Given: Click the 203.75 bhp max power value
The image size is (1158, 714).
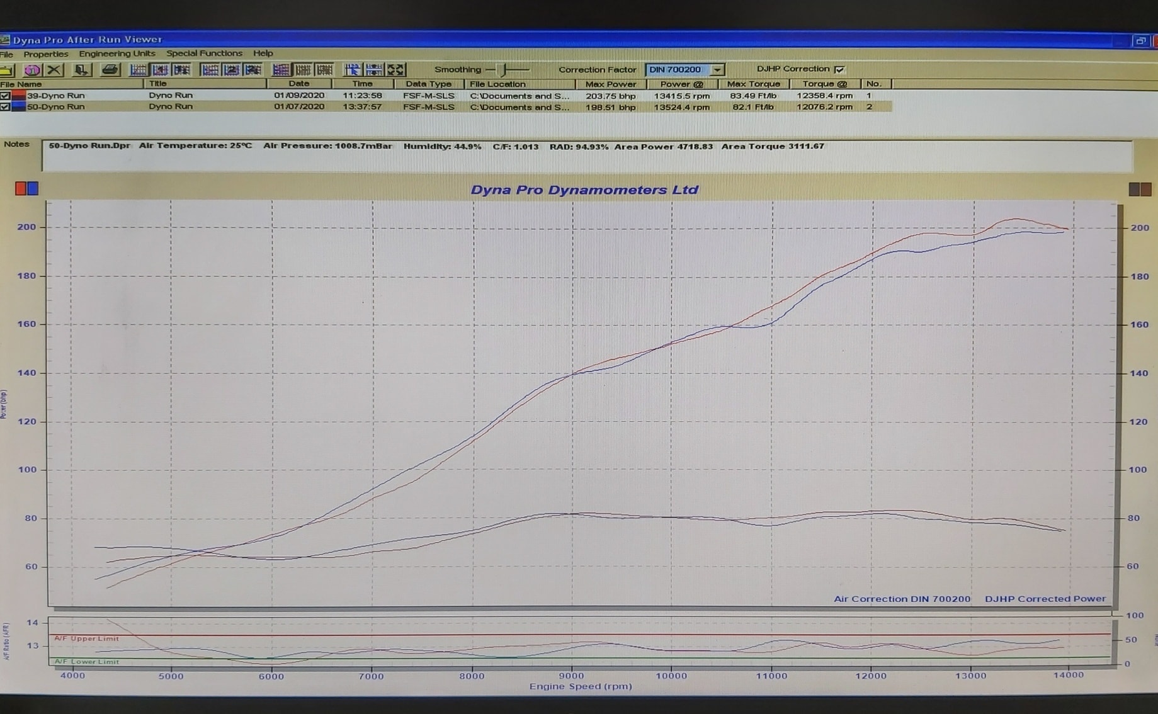Looking at the screenshot, I should pyautogui.click(x=611, y=96).
